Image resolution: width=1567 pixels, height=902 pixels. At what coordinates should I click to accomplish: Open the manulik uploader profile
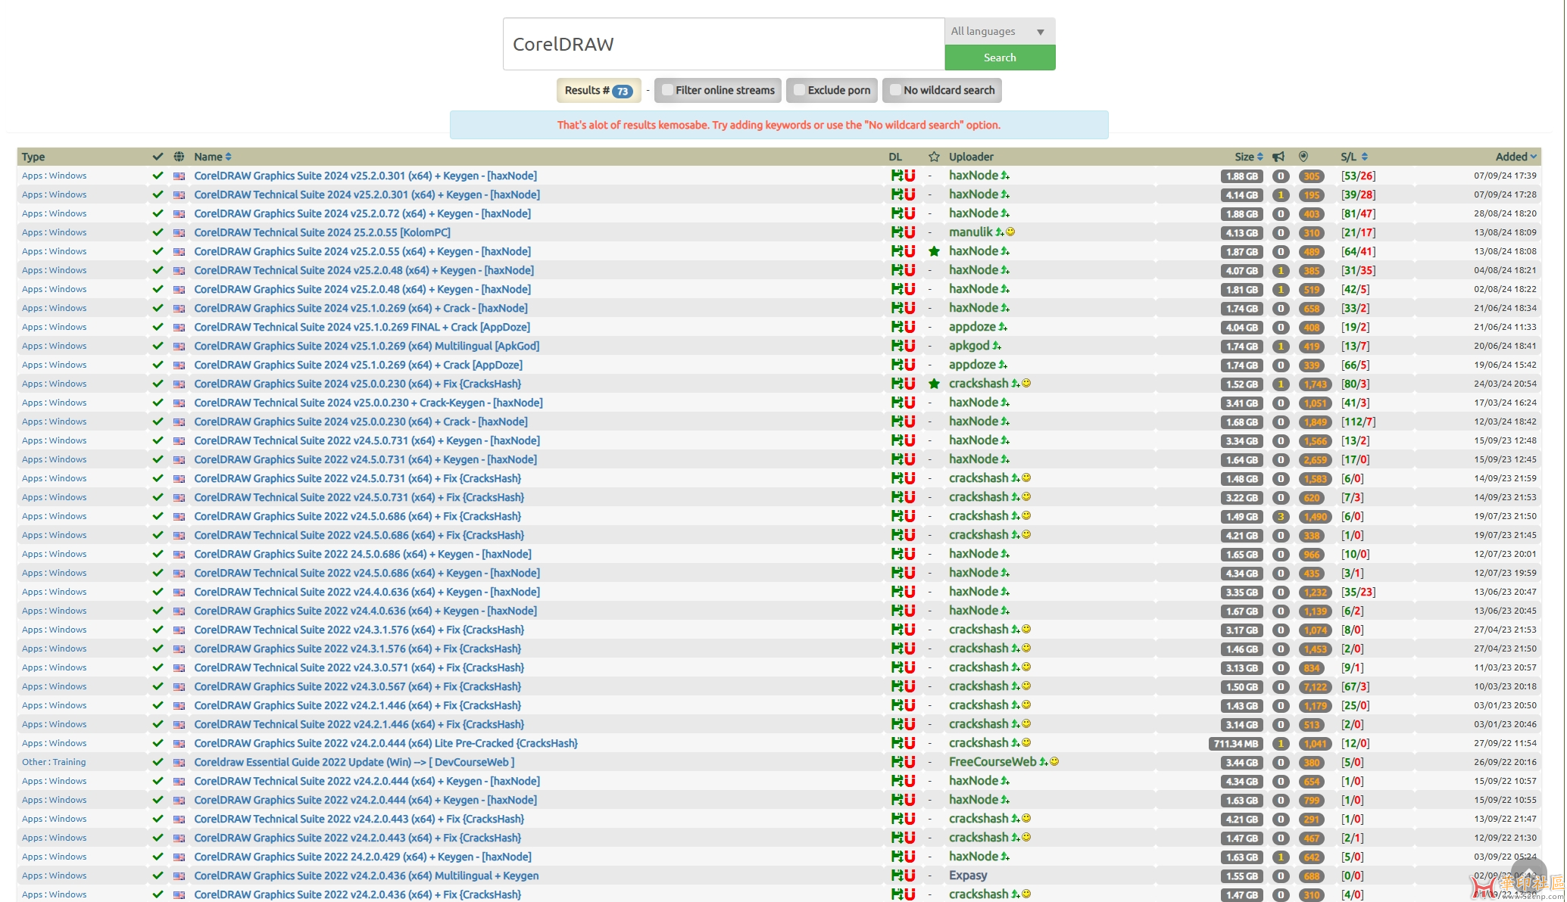(970, 232)
